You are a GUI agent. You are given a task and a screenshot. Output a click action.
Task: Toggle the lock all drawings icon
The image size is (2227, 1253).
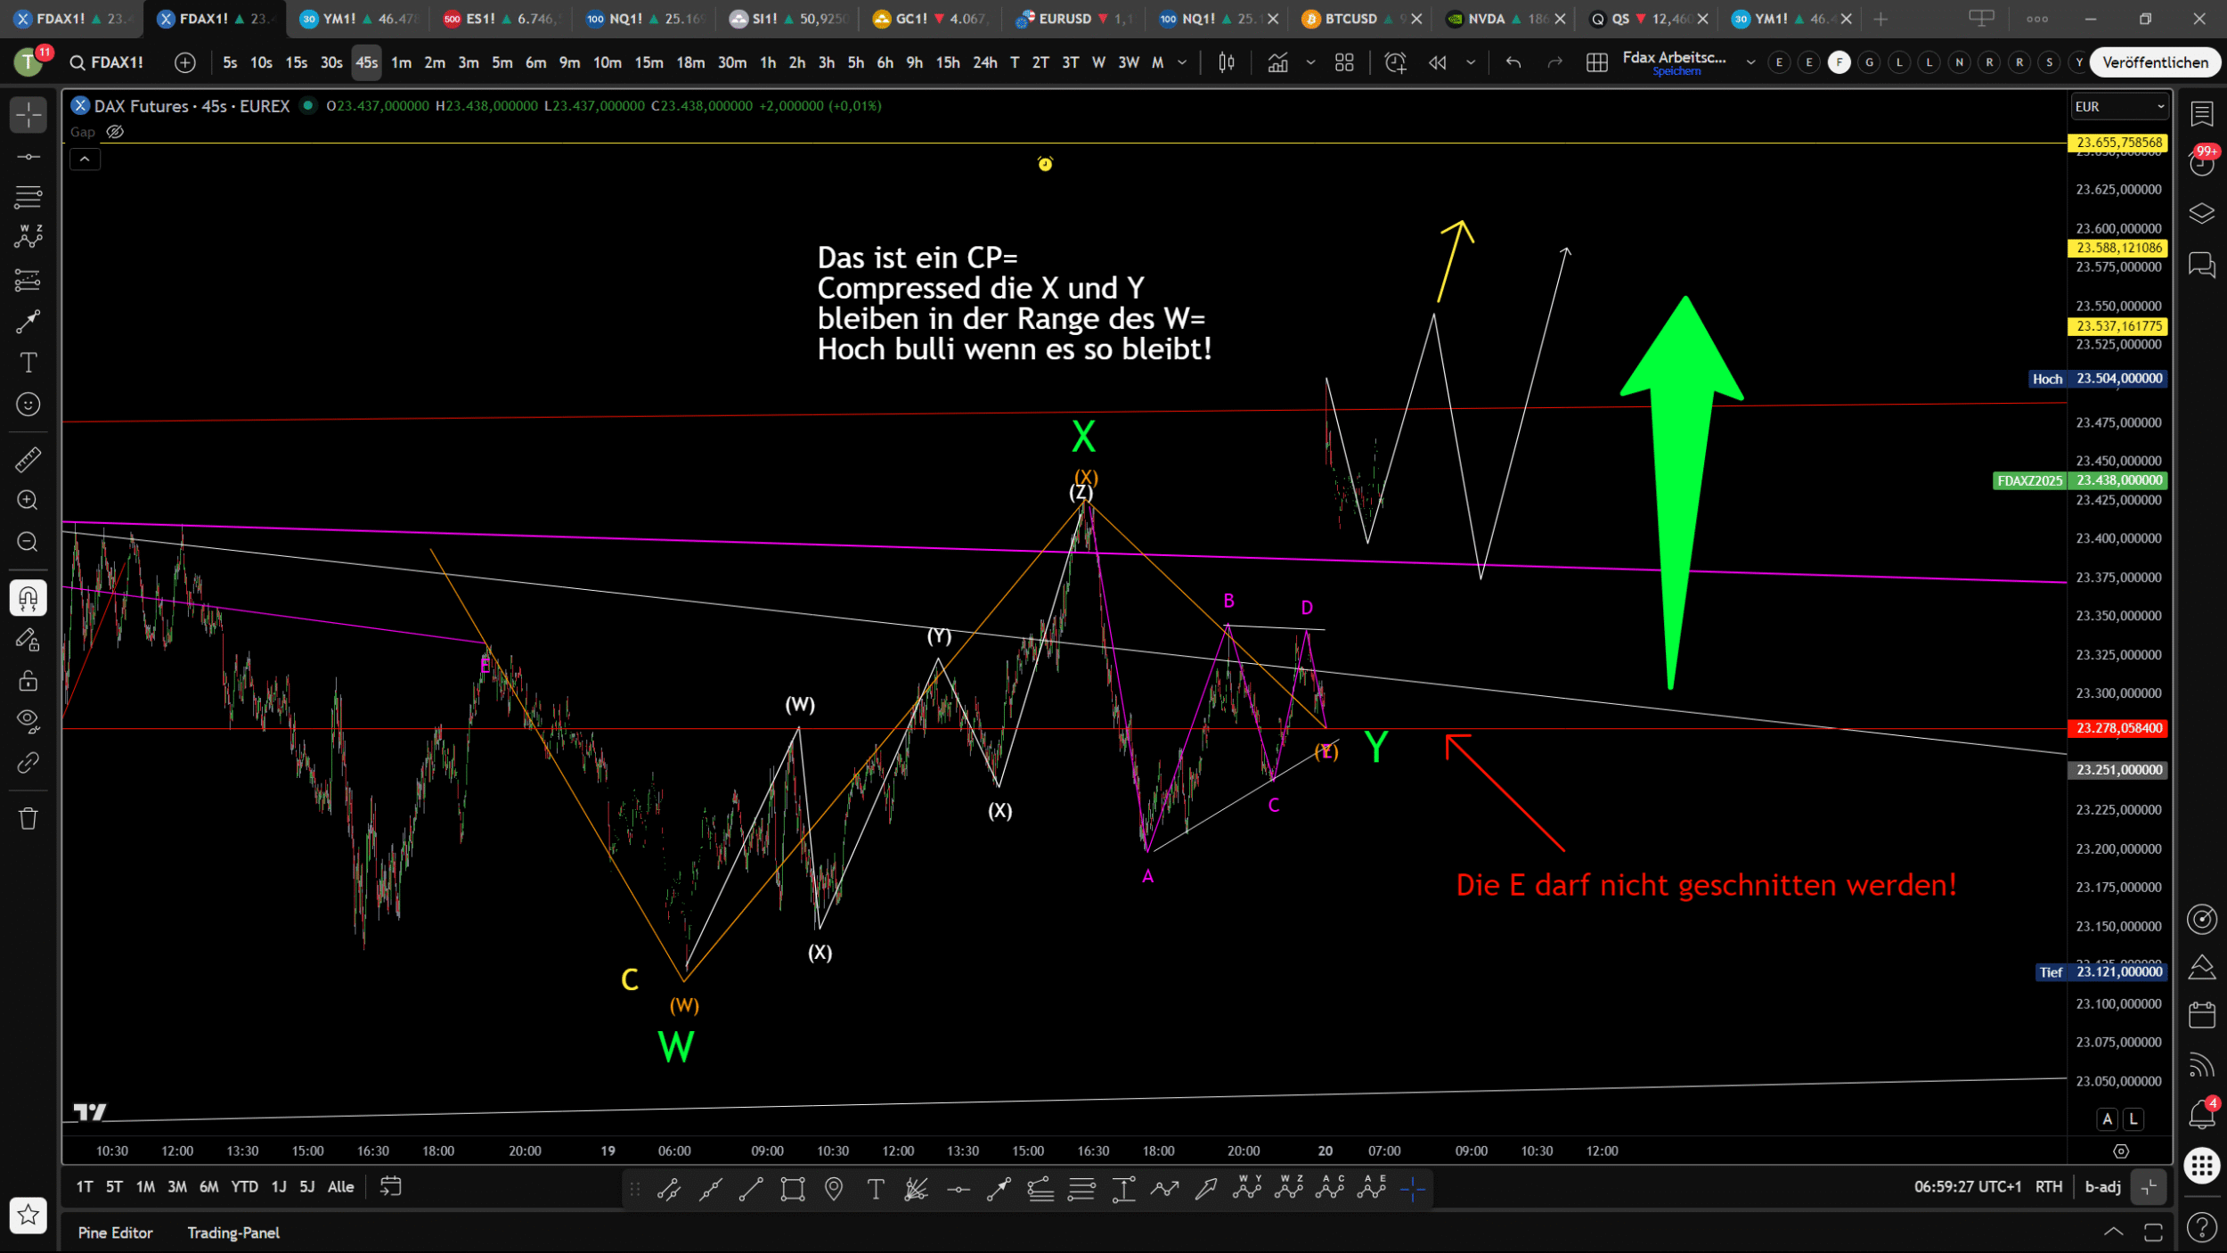pyautogui.click(x=28, y=681)
